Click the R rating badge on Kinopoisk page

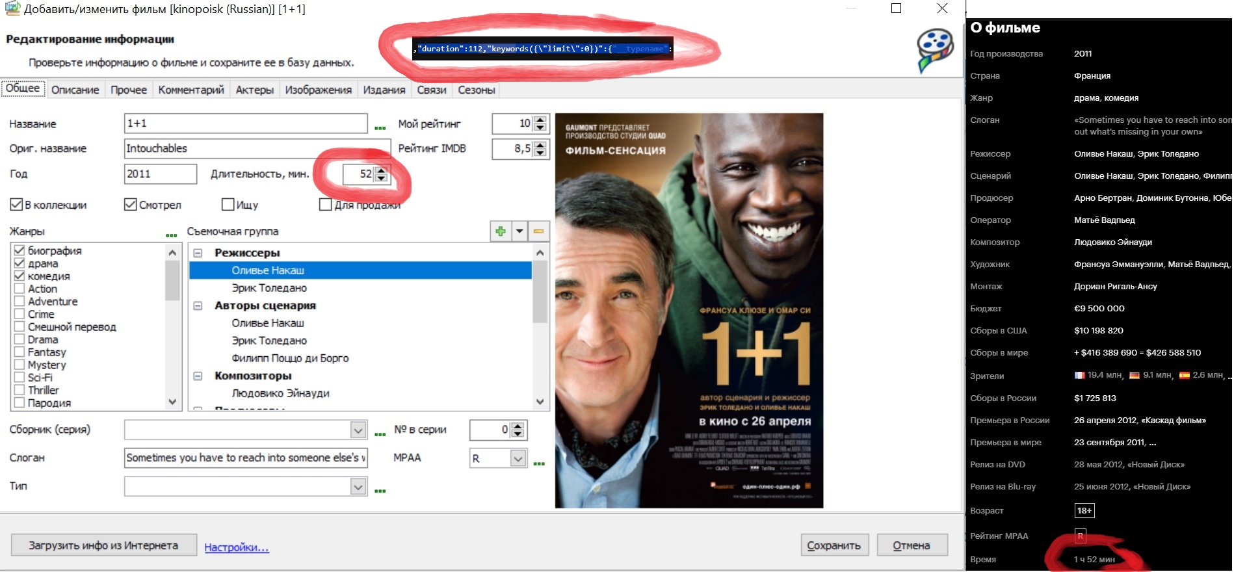[1080, 536]
